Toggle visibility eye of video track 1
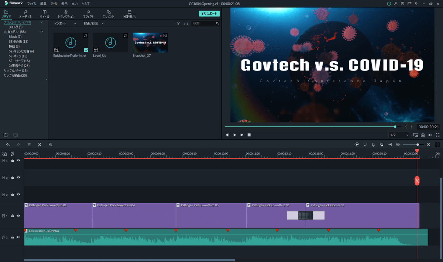 click(18, 216)
